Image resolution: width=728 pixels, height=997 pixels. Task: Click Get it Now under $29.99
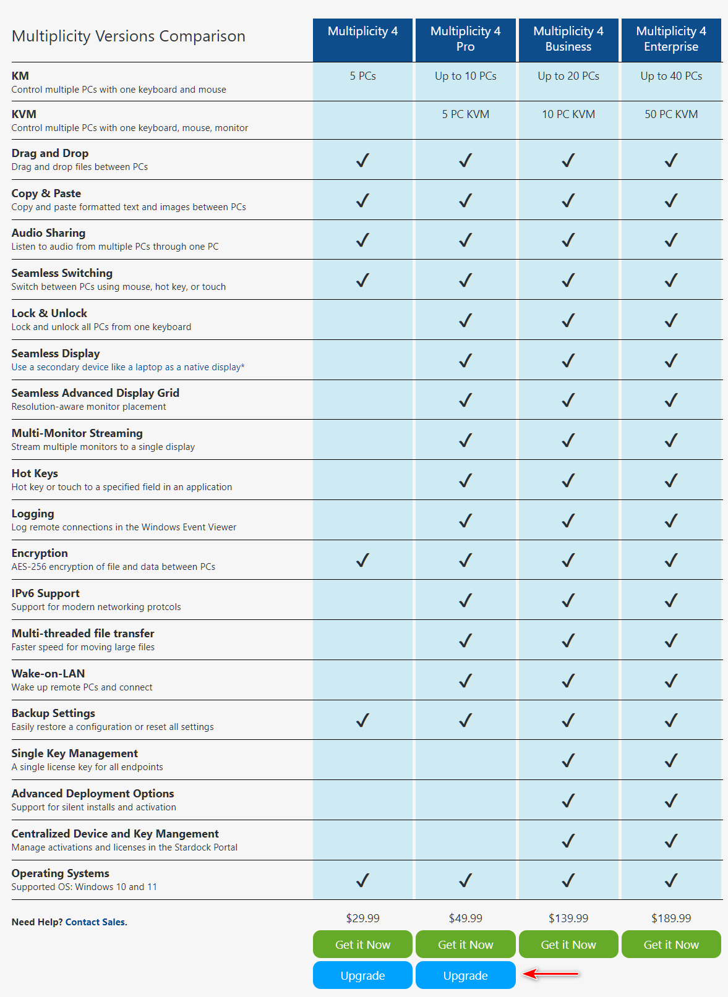[362, 944]
